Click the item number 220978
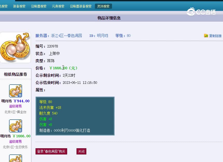223x162 pixels. pos(53,46)
